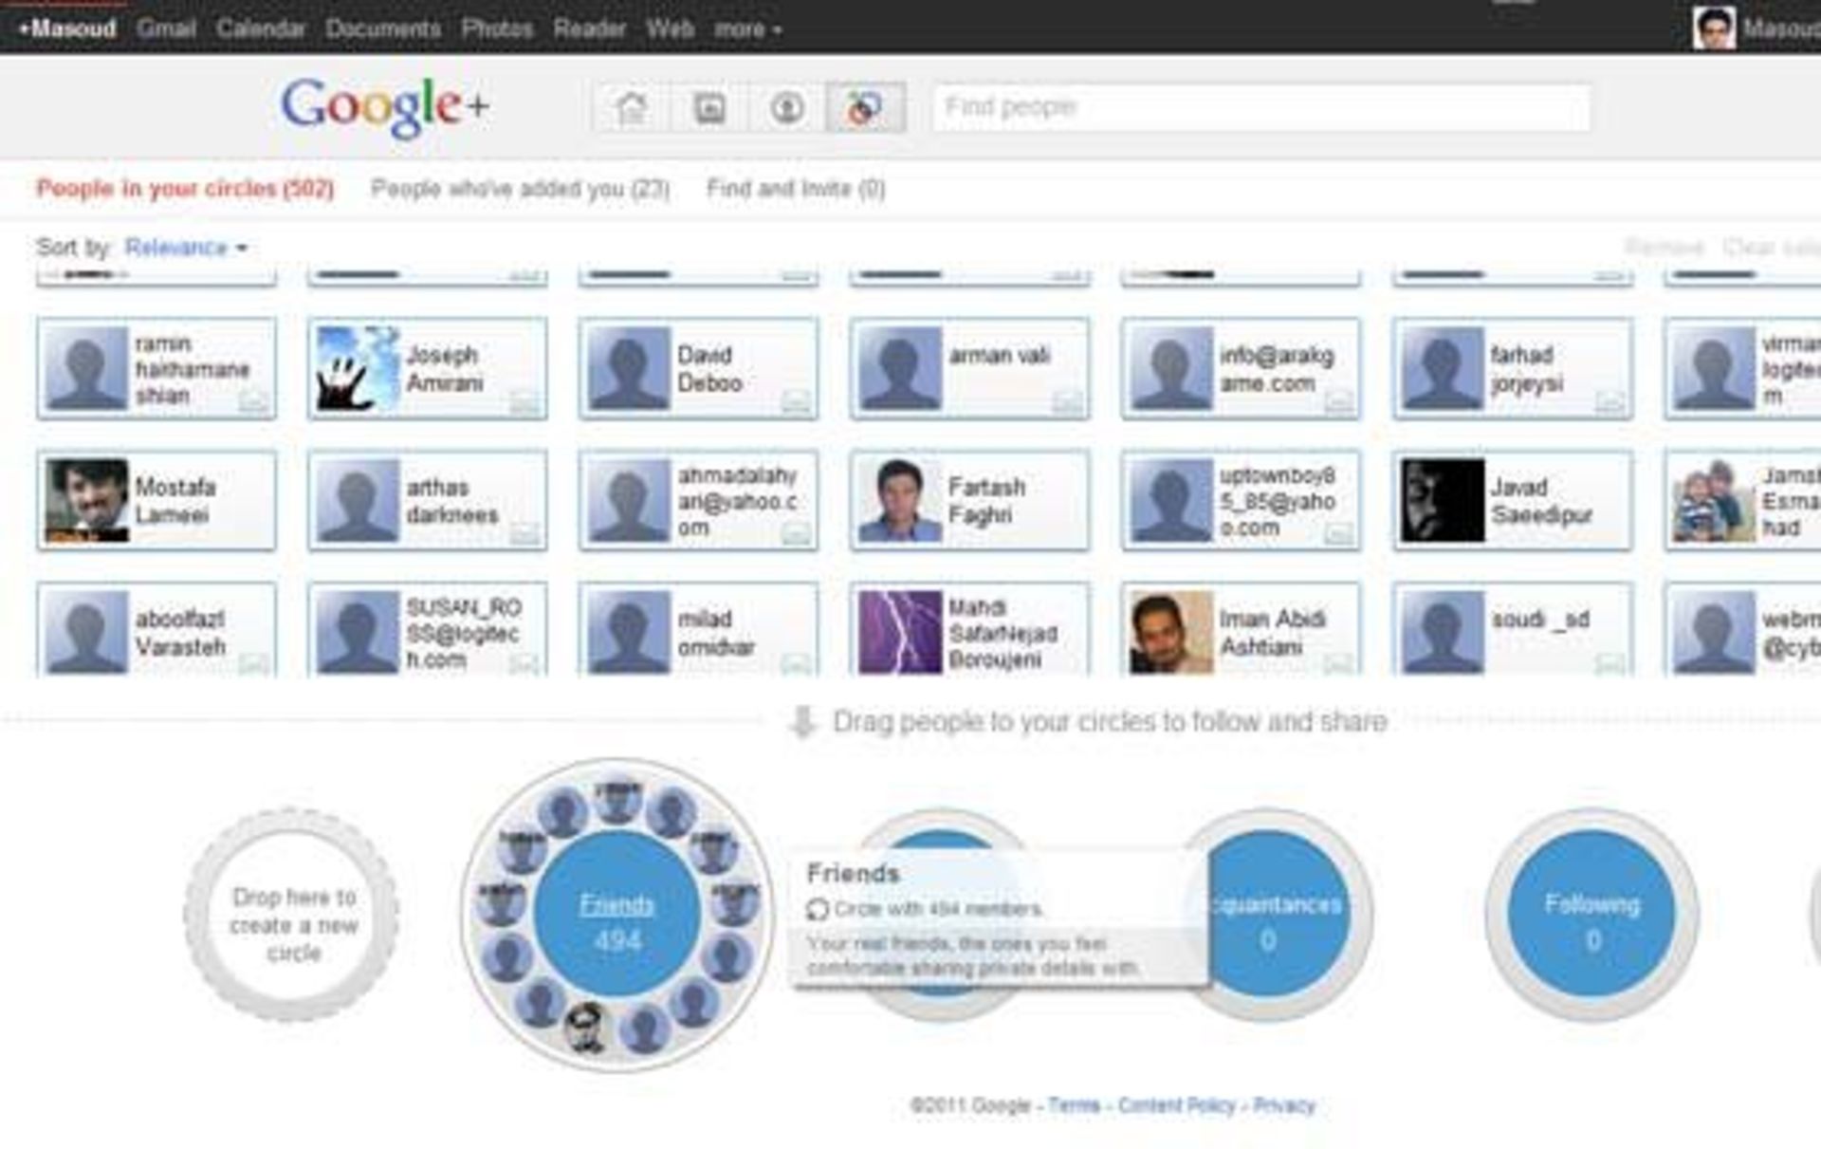Click the email icon on David Deboo's card
1821x1149 pixels.
coord(795,402)
